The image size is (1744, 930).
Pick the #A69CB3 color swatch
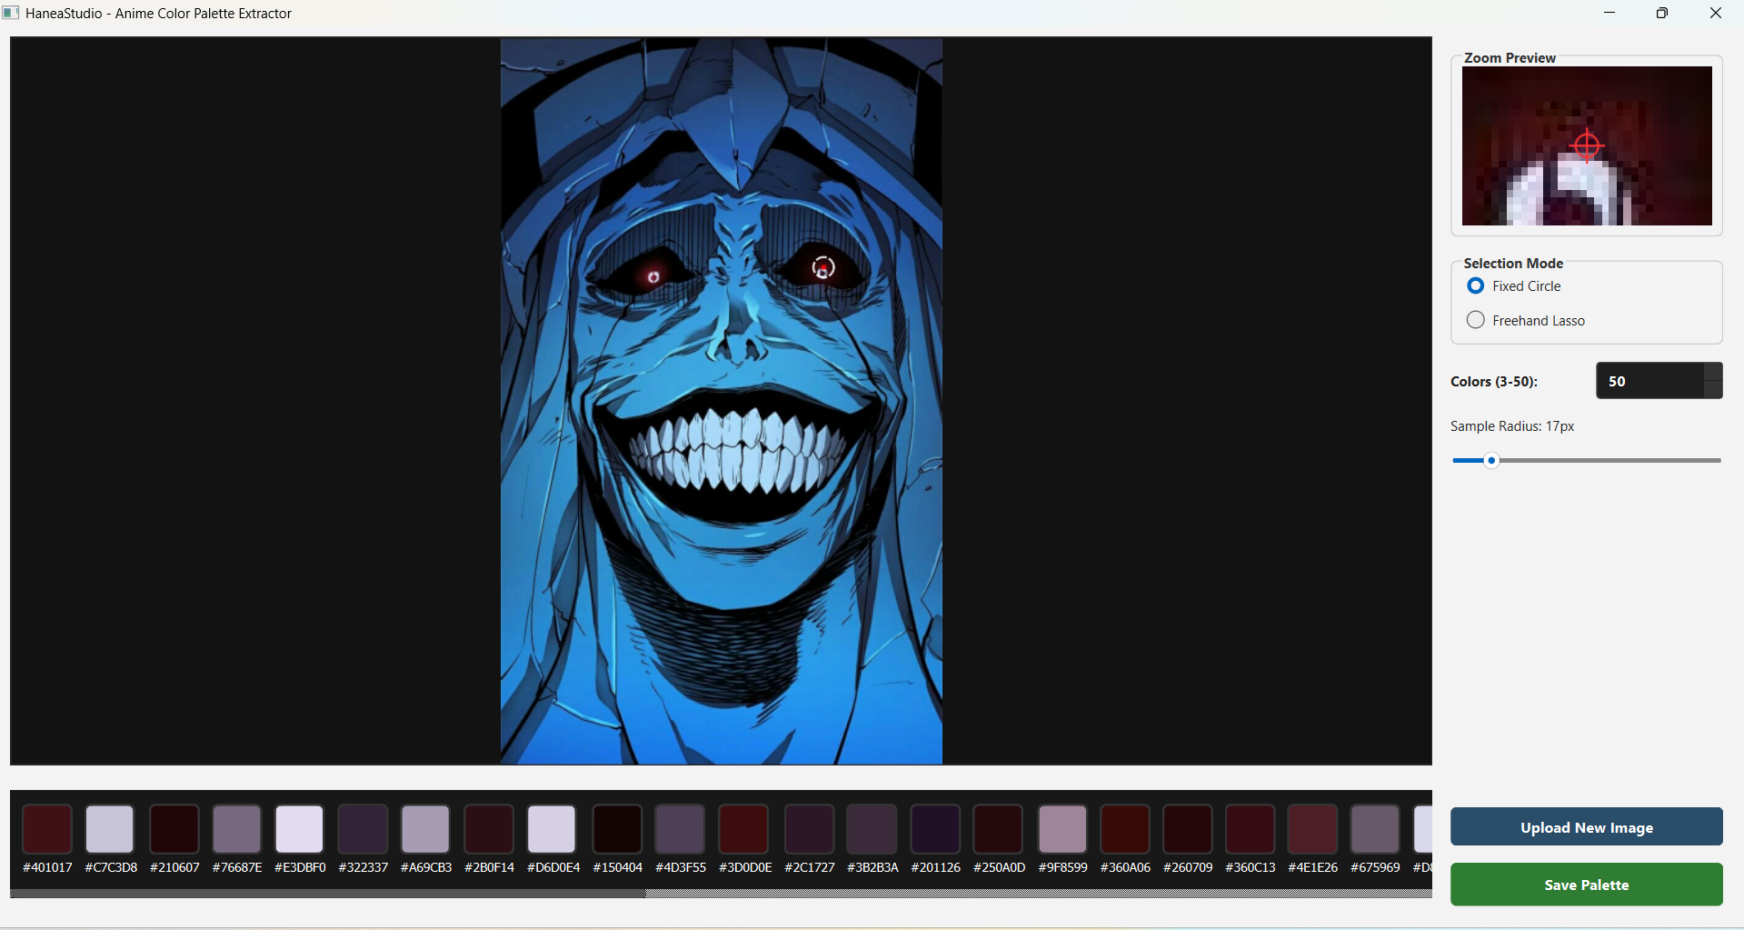[x=425, y=828]
